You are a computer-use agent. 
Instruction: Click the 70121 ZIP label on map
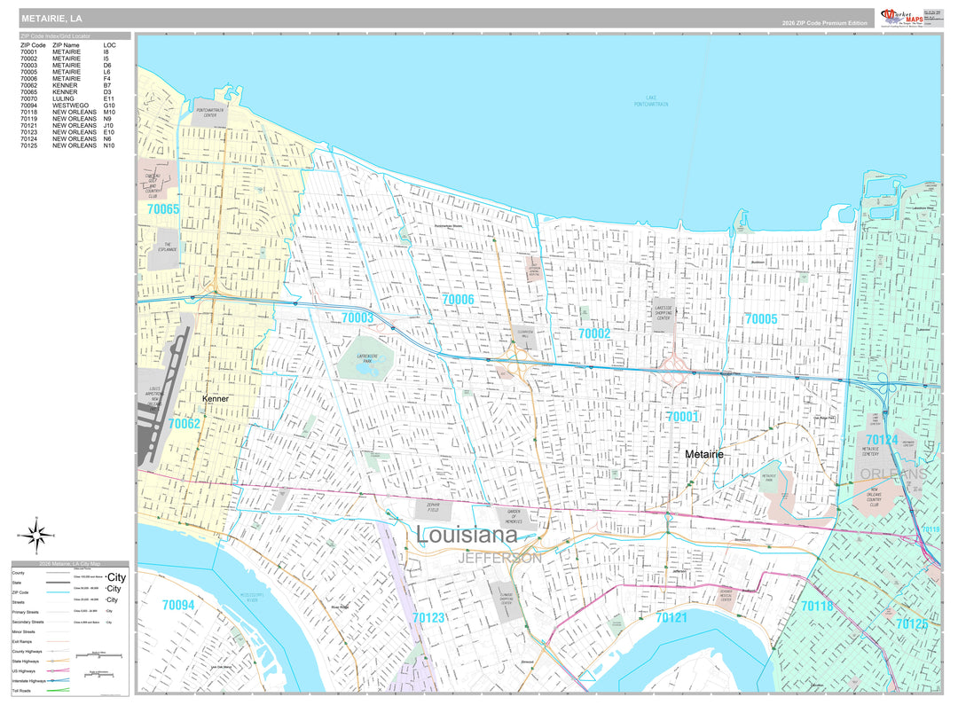point(671,617)
